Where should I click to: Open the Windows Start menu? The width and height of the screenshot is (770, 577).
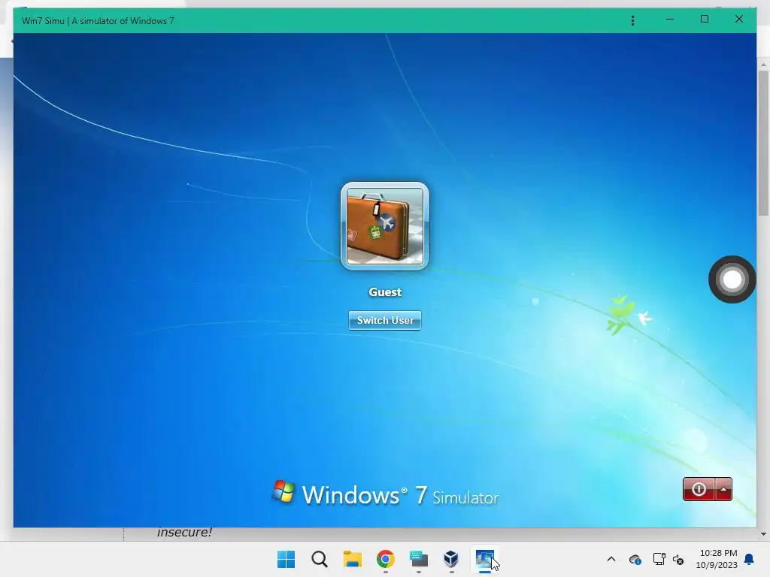tap(286, 559)
